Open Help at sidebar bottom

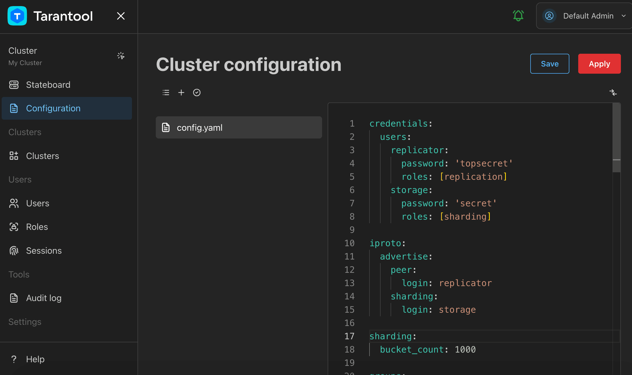pyautogui.click(x=67, y=359)
